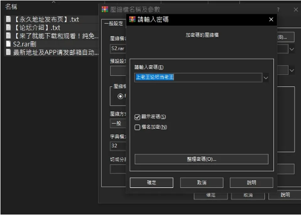Switch to the 一般設定 tab

tap(114, 24)
